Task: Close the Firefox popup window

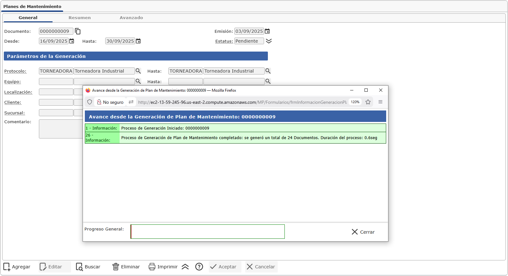Action: click(x=381, y=90)
